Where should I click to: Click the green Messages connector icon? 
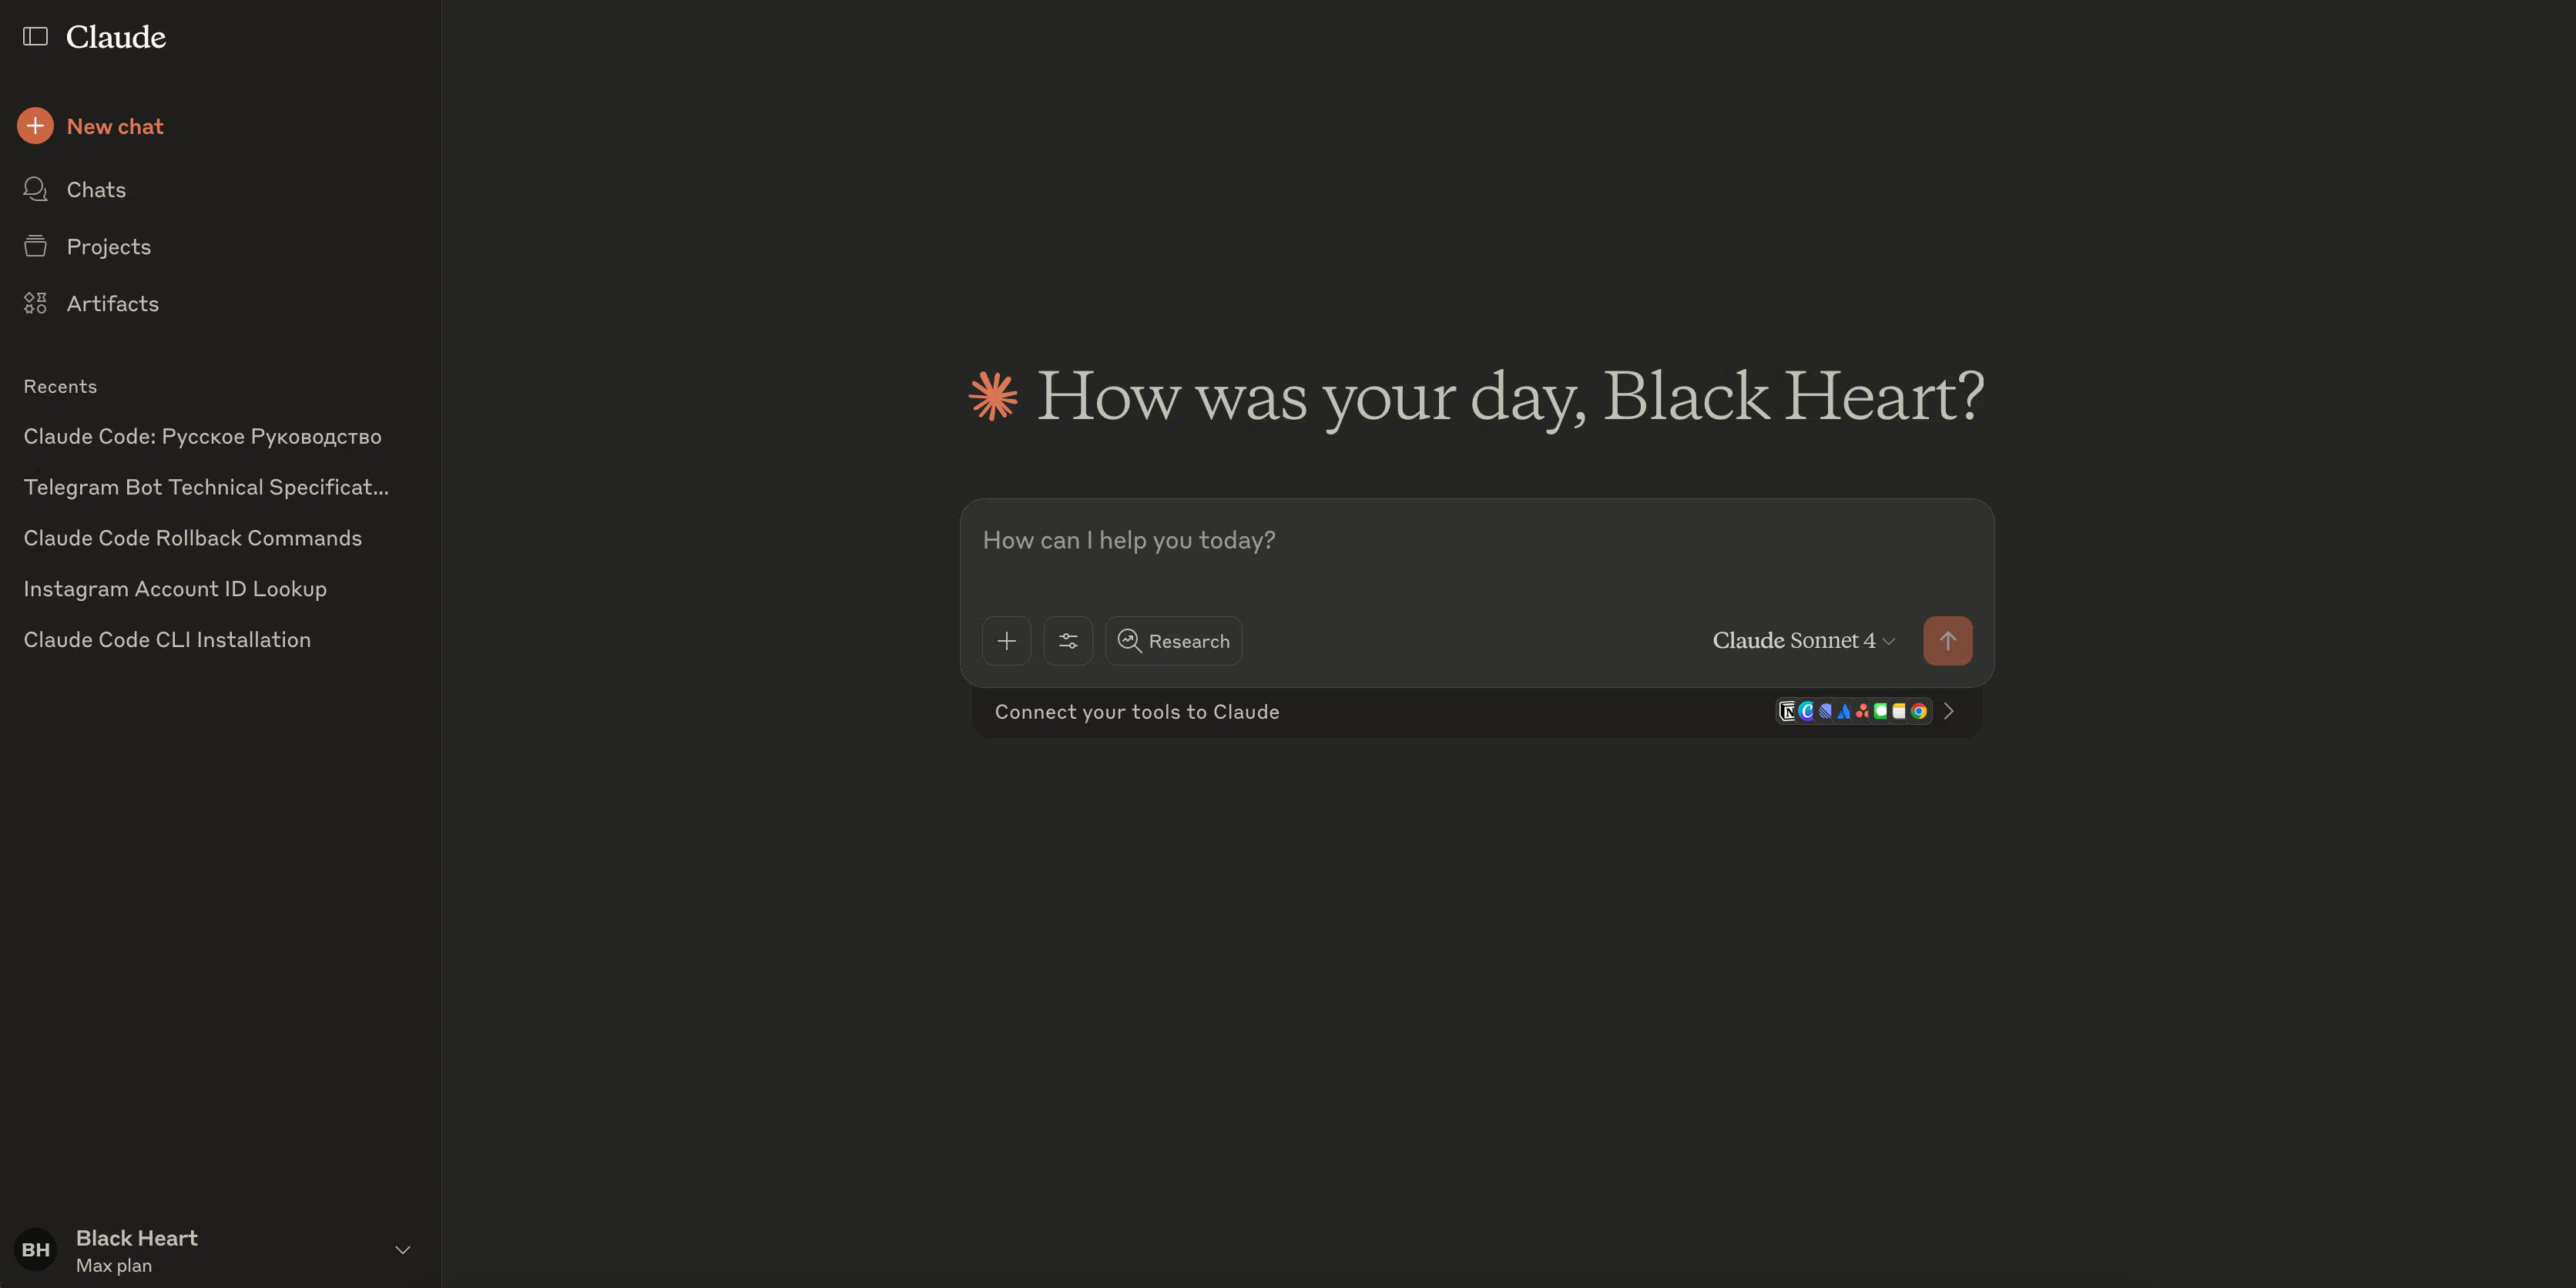point(1881,711)
